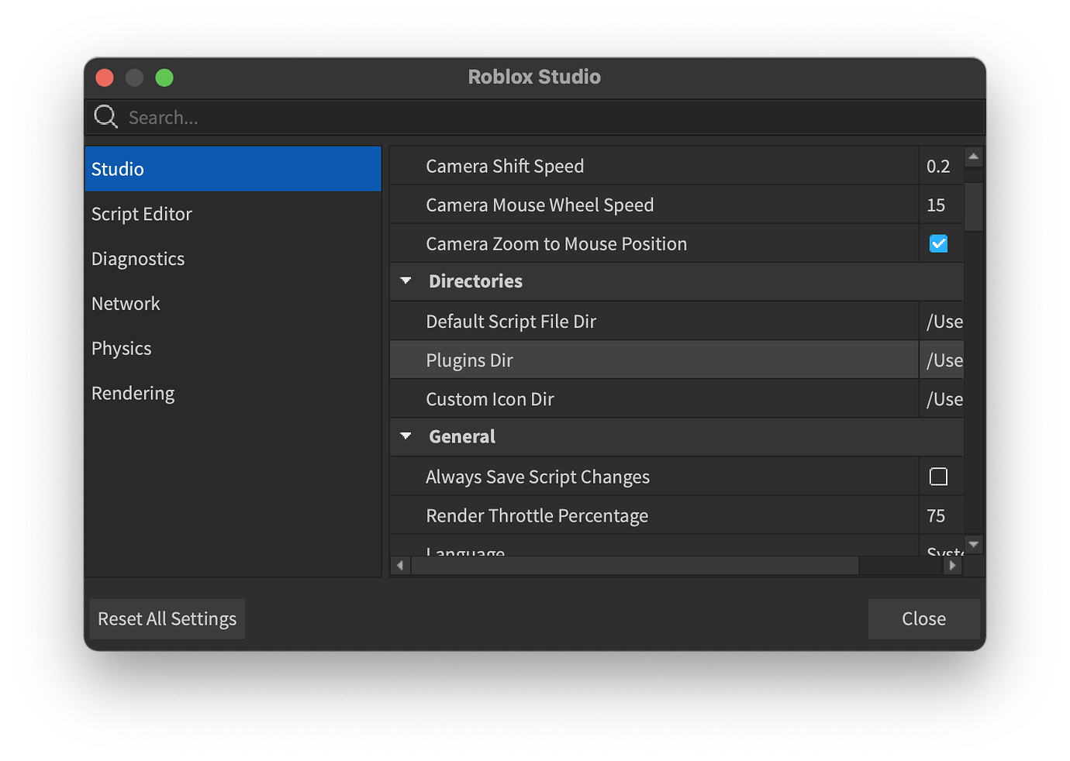The image size is (1070, 761).
Task: Select the Plugins Dir row
Action: [x=543, y=360]
